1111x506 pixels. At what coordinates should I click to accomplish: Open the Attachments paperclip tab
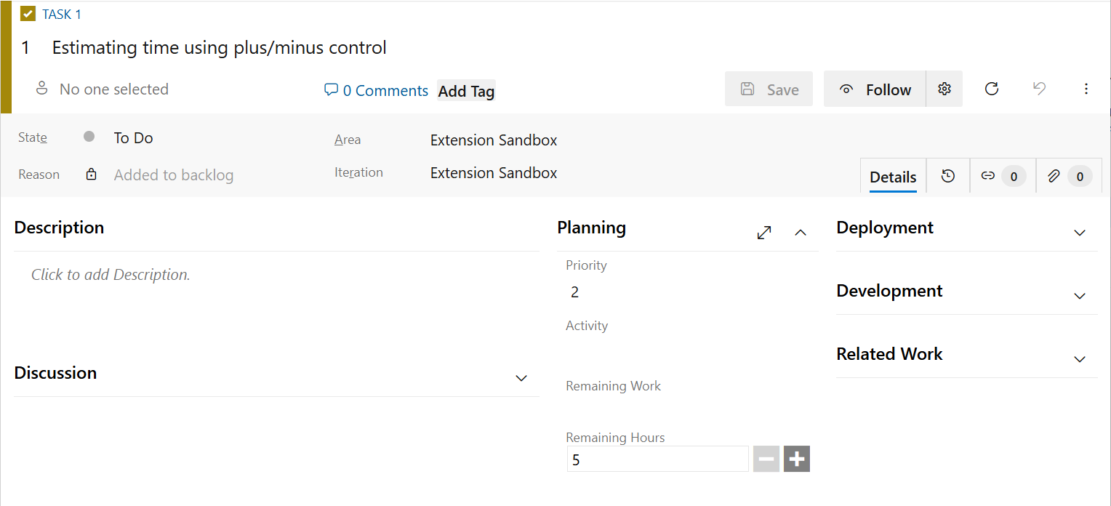coord(1069,175)
